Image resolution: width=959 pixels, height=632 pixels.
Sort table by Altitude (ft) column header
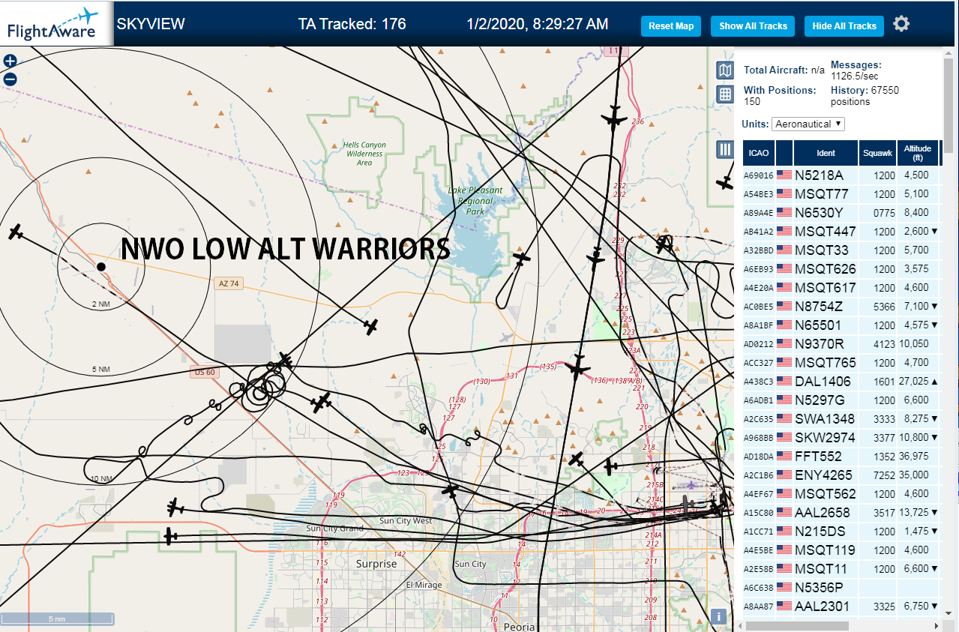pyautogui.click(x=918, y=153)
